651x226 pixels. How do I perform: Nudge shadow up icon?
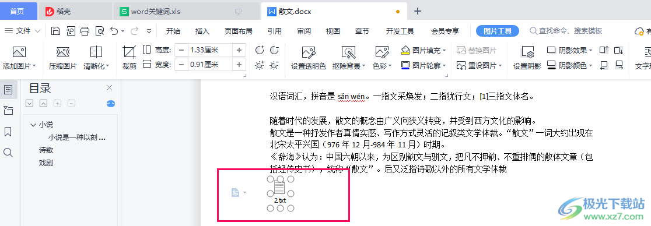tap(604, 50)
